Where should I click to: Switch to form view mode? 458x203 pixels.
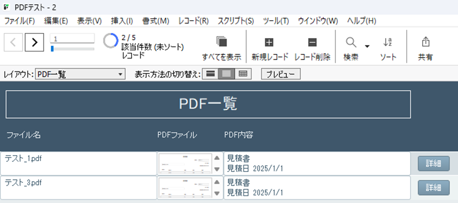(x=211, y=74)
